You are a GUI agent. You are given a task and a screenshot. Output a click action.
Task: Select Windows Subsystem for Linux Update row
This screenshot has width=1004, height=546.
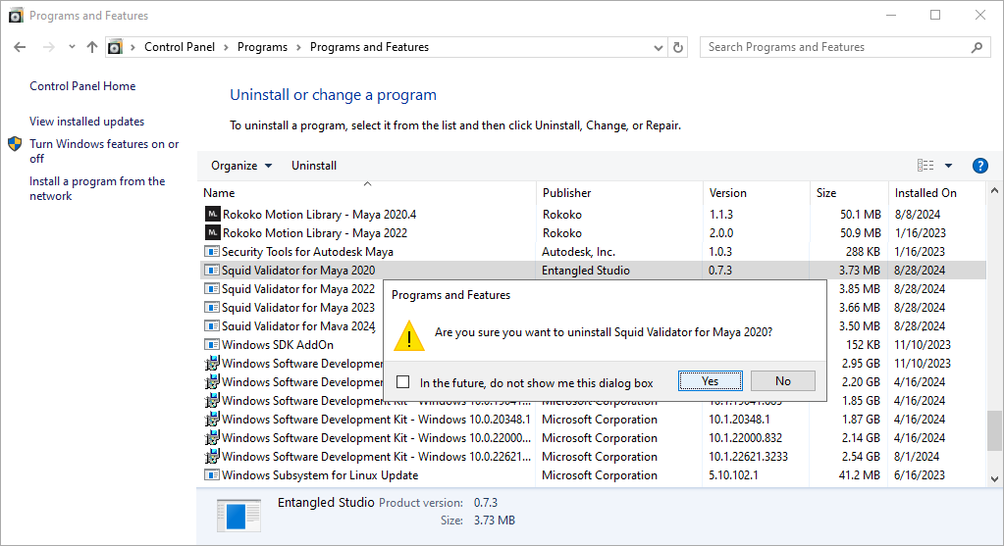[x=593, y=475]
